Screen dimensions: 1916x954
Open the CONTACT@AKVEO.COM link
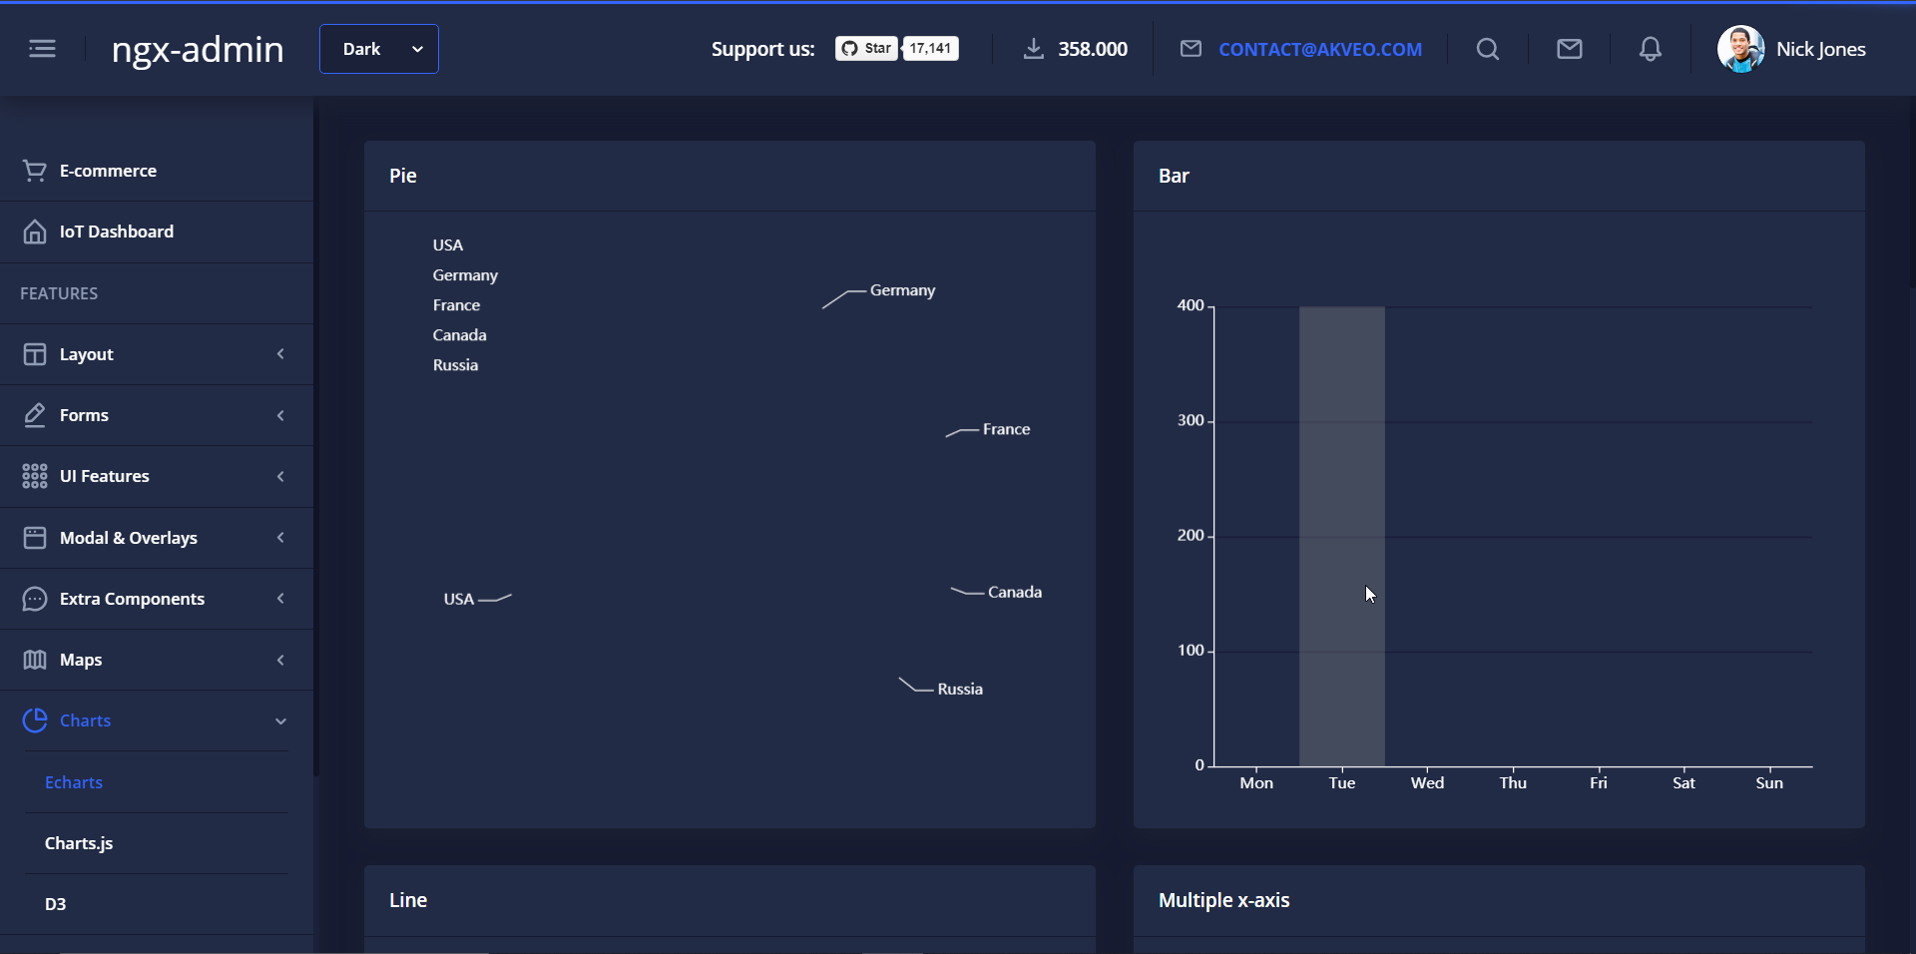click(1320, 49)
